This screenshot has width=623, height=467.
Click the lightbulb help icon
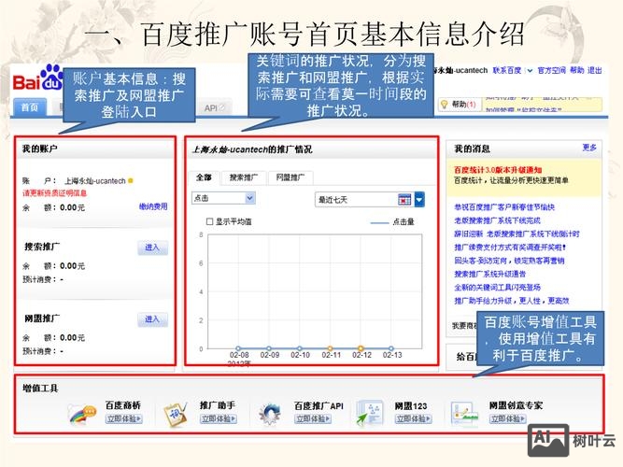445,105
